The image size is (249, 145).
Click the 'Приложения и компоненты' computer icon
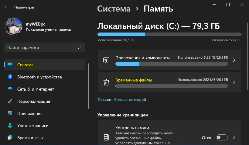click(x=106, y=60)
